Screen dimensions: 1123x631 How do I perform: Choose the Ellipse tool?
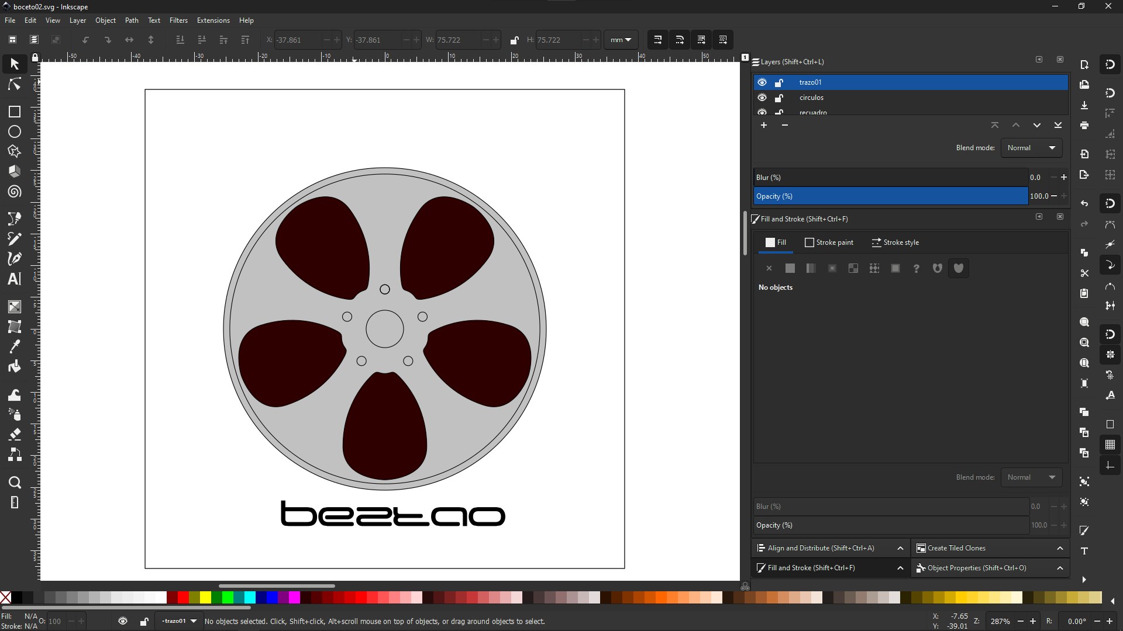click(x=15, y=131)
